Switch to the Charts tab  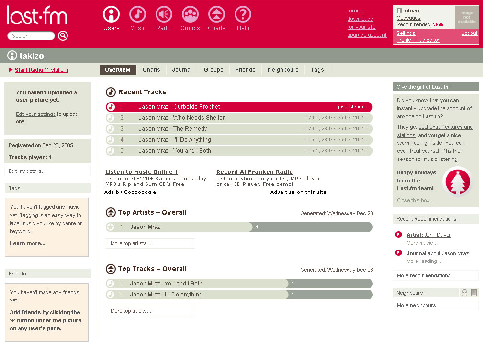coord(151,70)
